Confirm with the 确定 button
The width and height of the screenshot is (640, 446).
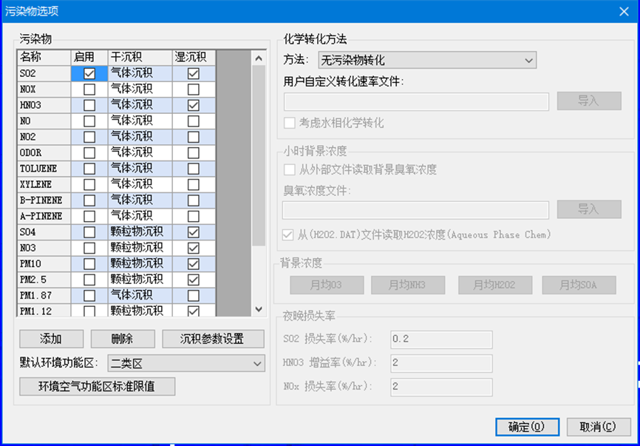coord(527,427)
